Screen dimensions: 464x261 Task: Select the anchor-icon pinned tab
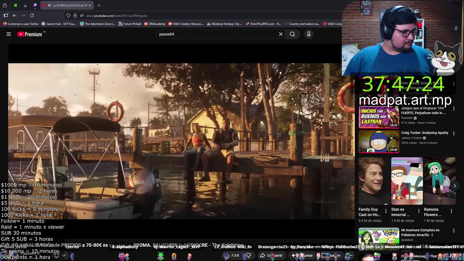(25, 5)
